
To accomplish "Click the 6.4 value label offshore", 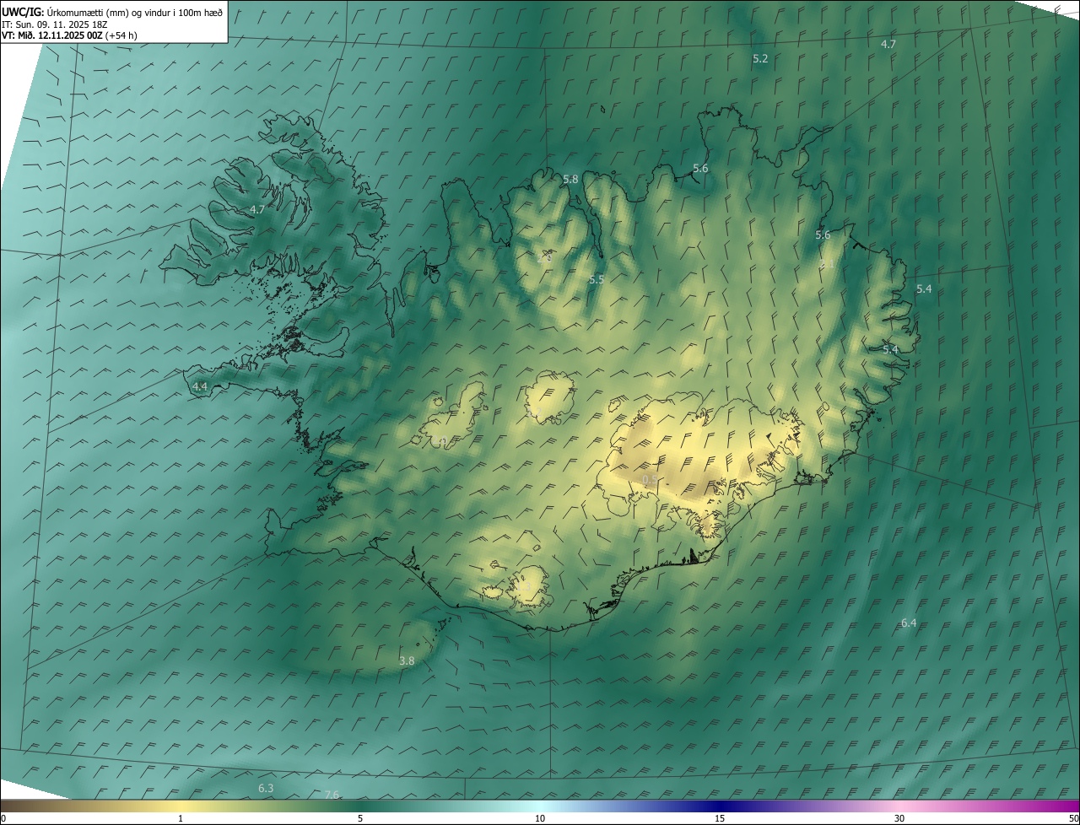I will (x=909, y=623).
